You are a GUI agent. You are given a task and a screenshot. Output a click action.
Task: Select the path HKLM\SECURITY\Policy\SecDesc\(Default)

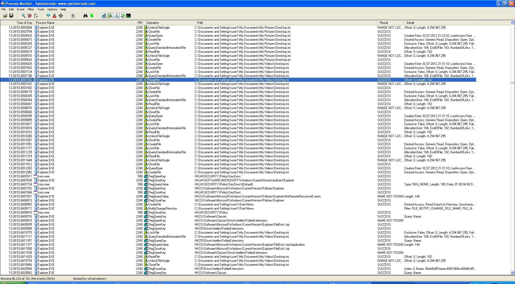224,184
